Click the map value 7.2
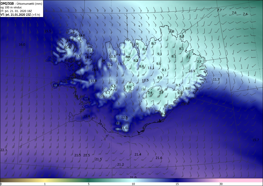This screenshot has width=263, height=186. [188, 57]
